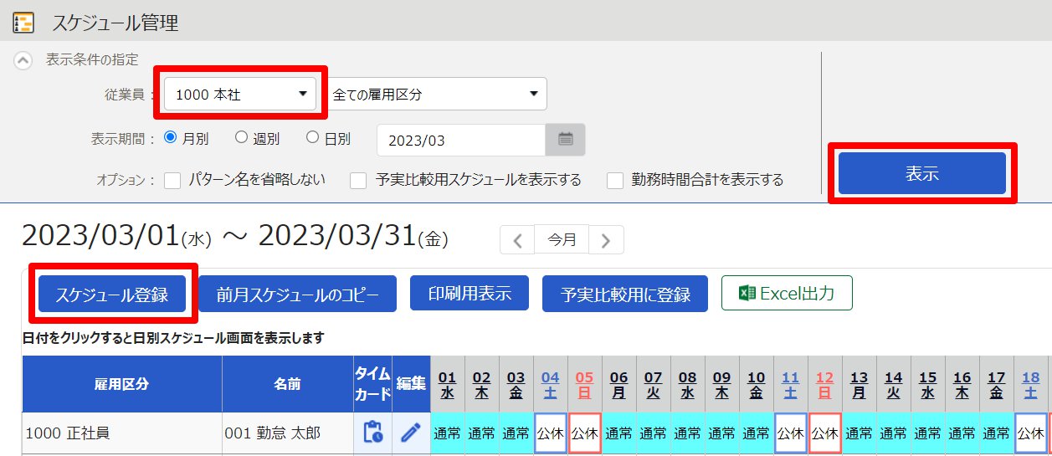Go to next month arrow
This screenshot has width=1052, height=456.
pyautogui.click(x=606, y=239)
